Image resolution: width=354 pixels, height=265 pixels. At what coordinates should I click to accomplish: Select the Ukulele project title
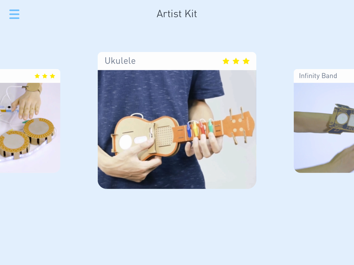click(120, 61)
